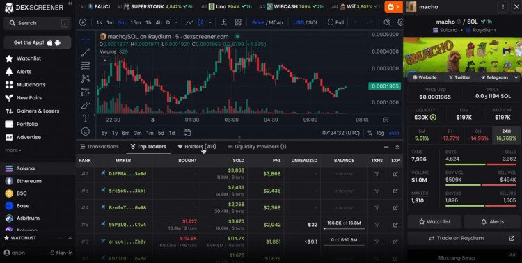
Task: Expand social links dropdown next to Telegram
Action: coord(516,77)
